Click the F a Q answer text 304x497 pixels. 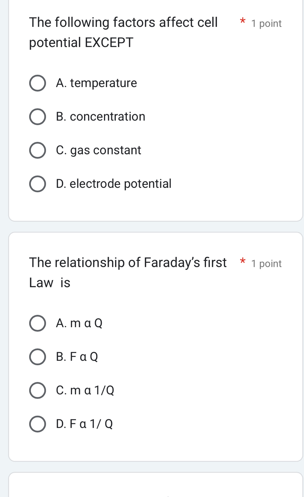tap(77, 357)
